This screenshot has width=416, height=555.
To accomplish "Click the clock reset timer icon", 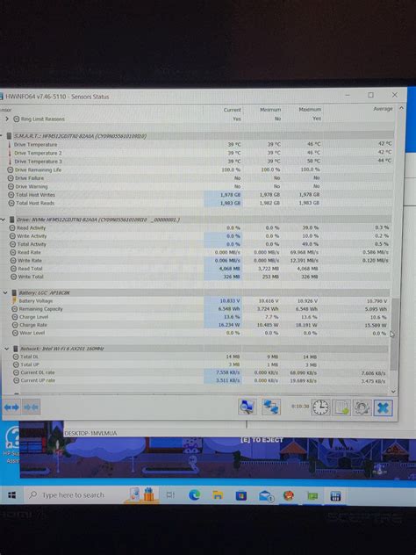I will (x=320, y=407).
